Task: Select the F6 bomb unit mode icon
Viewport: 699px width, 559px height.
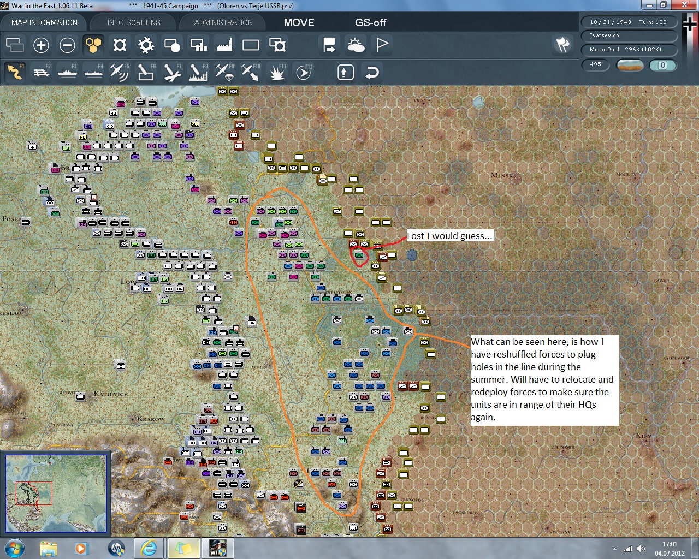Action: (x=146, y=72)
